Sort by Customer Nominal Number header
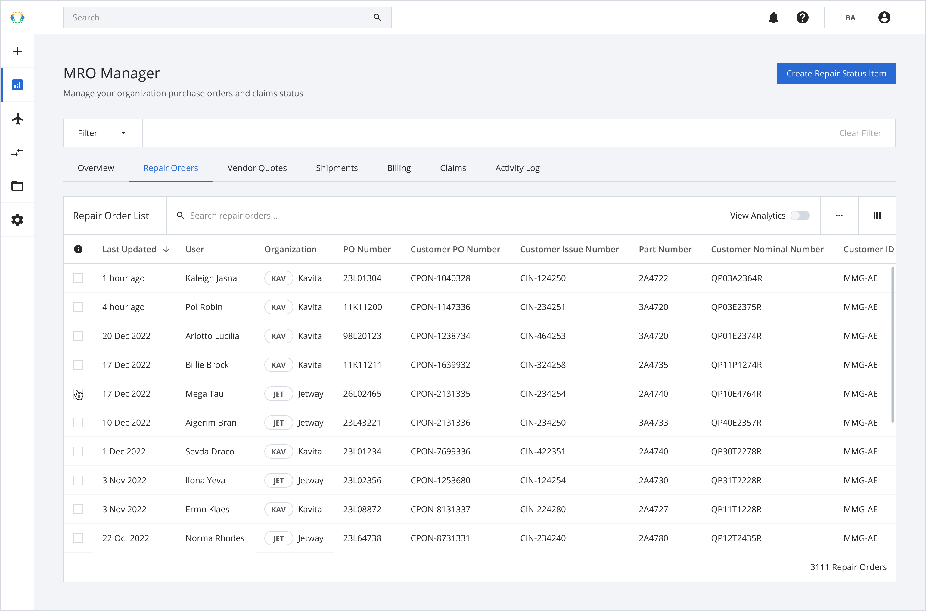This screenshot has height=611, width=926. tap(767, 250)
